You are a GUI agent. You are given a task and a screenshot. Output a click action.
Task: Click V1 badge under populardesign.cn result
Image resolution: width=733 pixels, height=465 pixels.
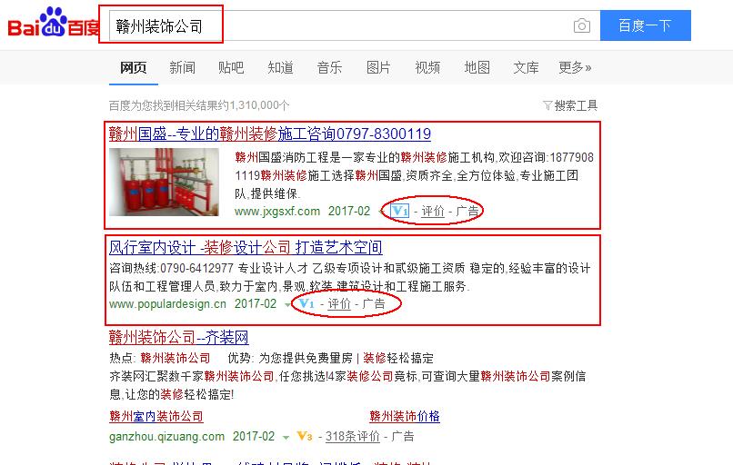coord(306,304)
